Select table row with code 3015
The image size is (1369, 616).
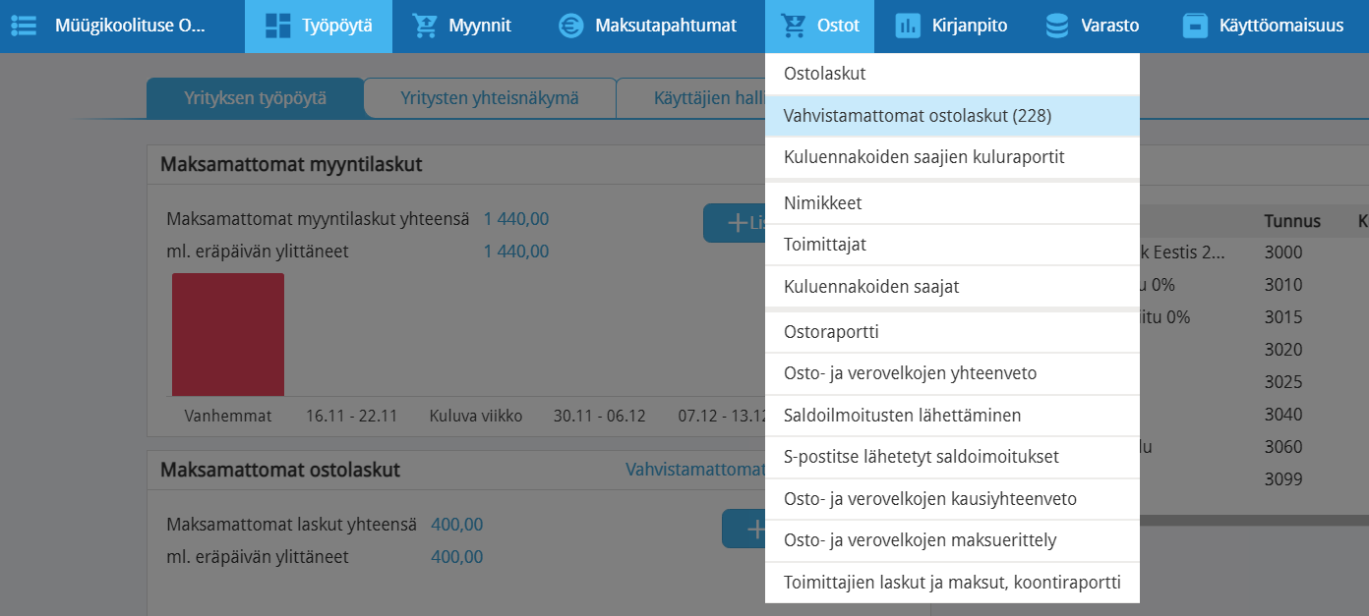pyautogui.click(x=1254, y=317)
